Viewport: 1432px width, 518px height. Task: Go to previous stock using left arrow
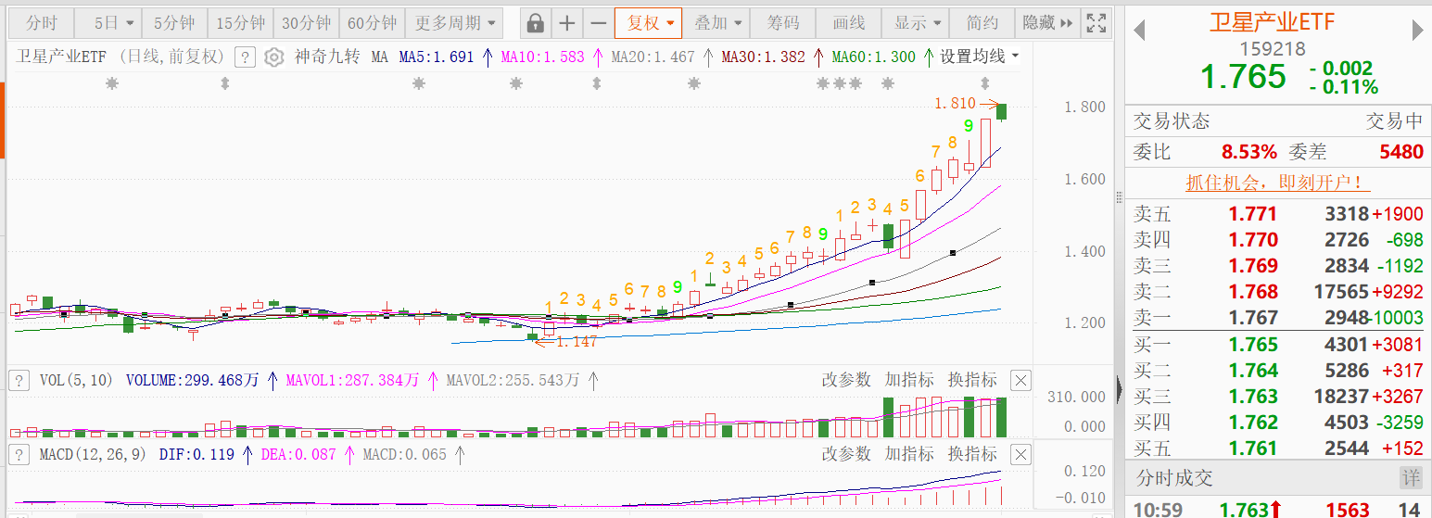[x=1140, y=31]
